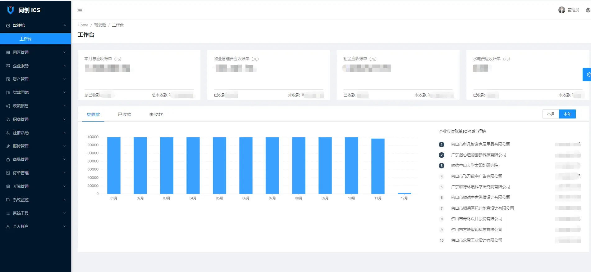This screenshot has height=272, width=591.
Task: Click the 资产管理 menu icon
Action: coord(8,79)
